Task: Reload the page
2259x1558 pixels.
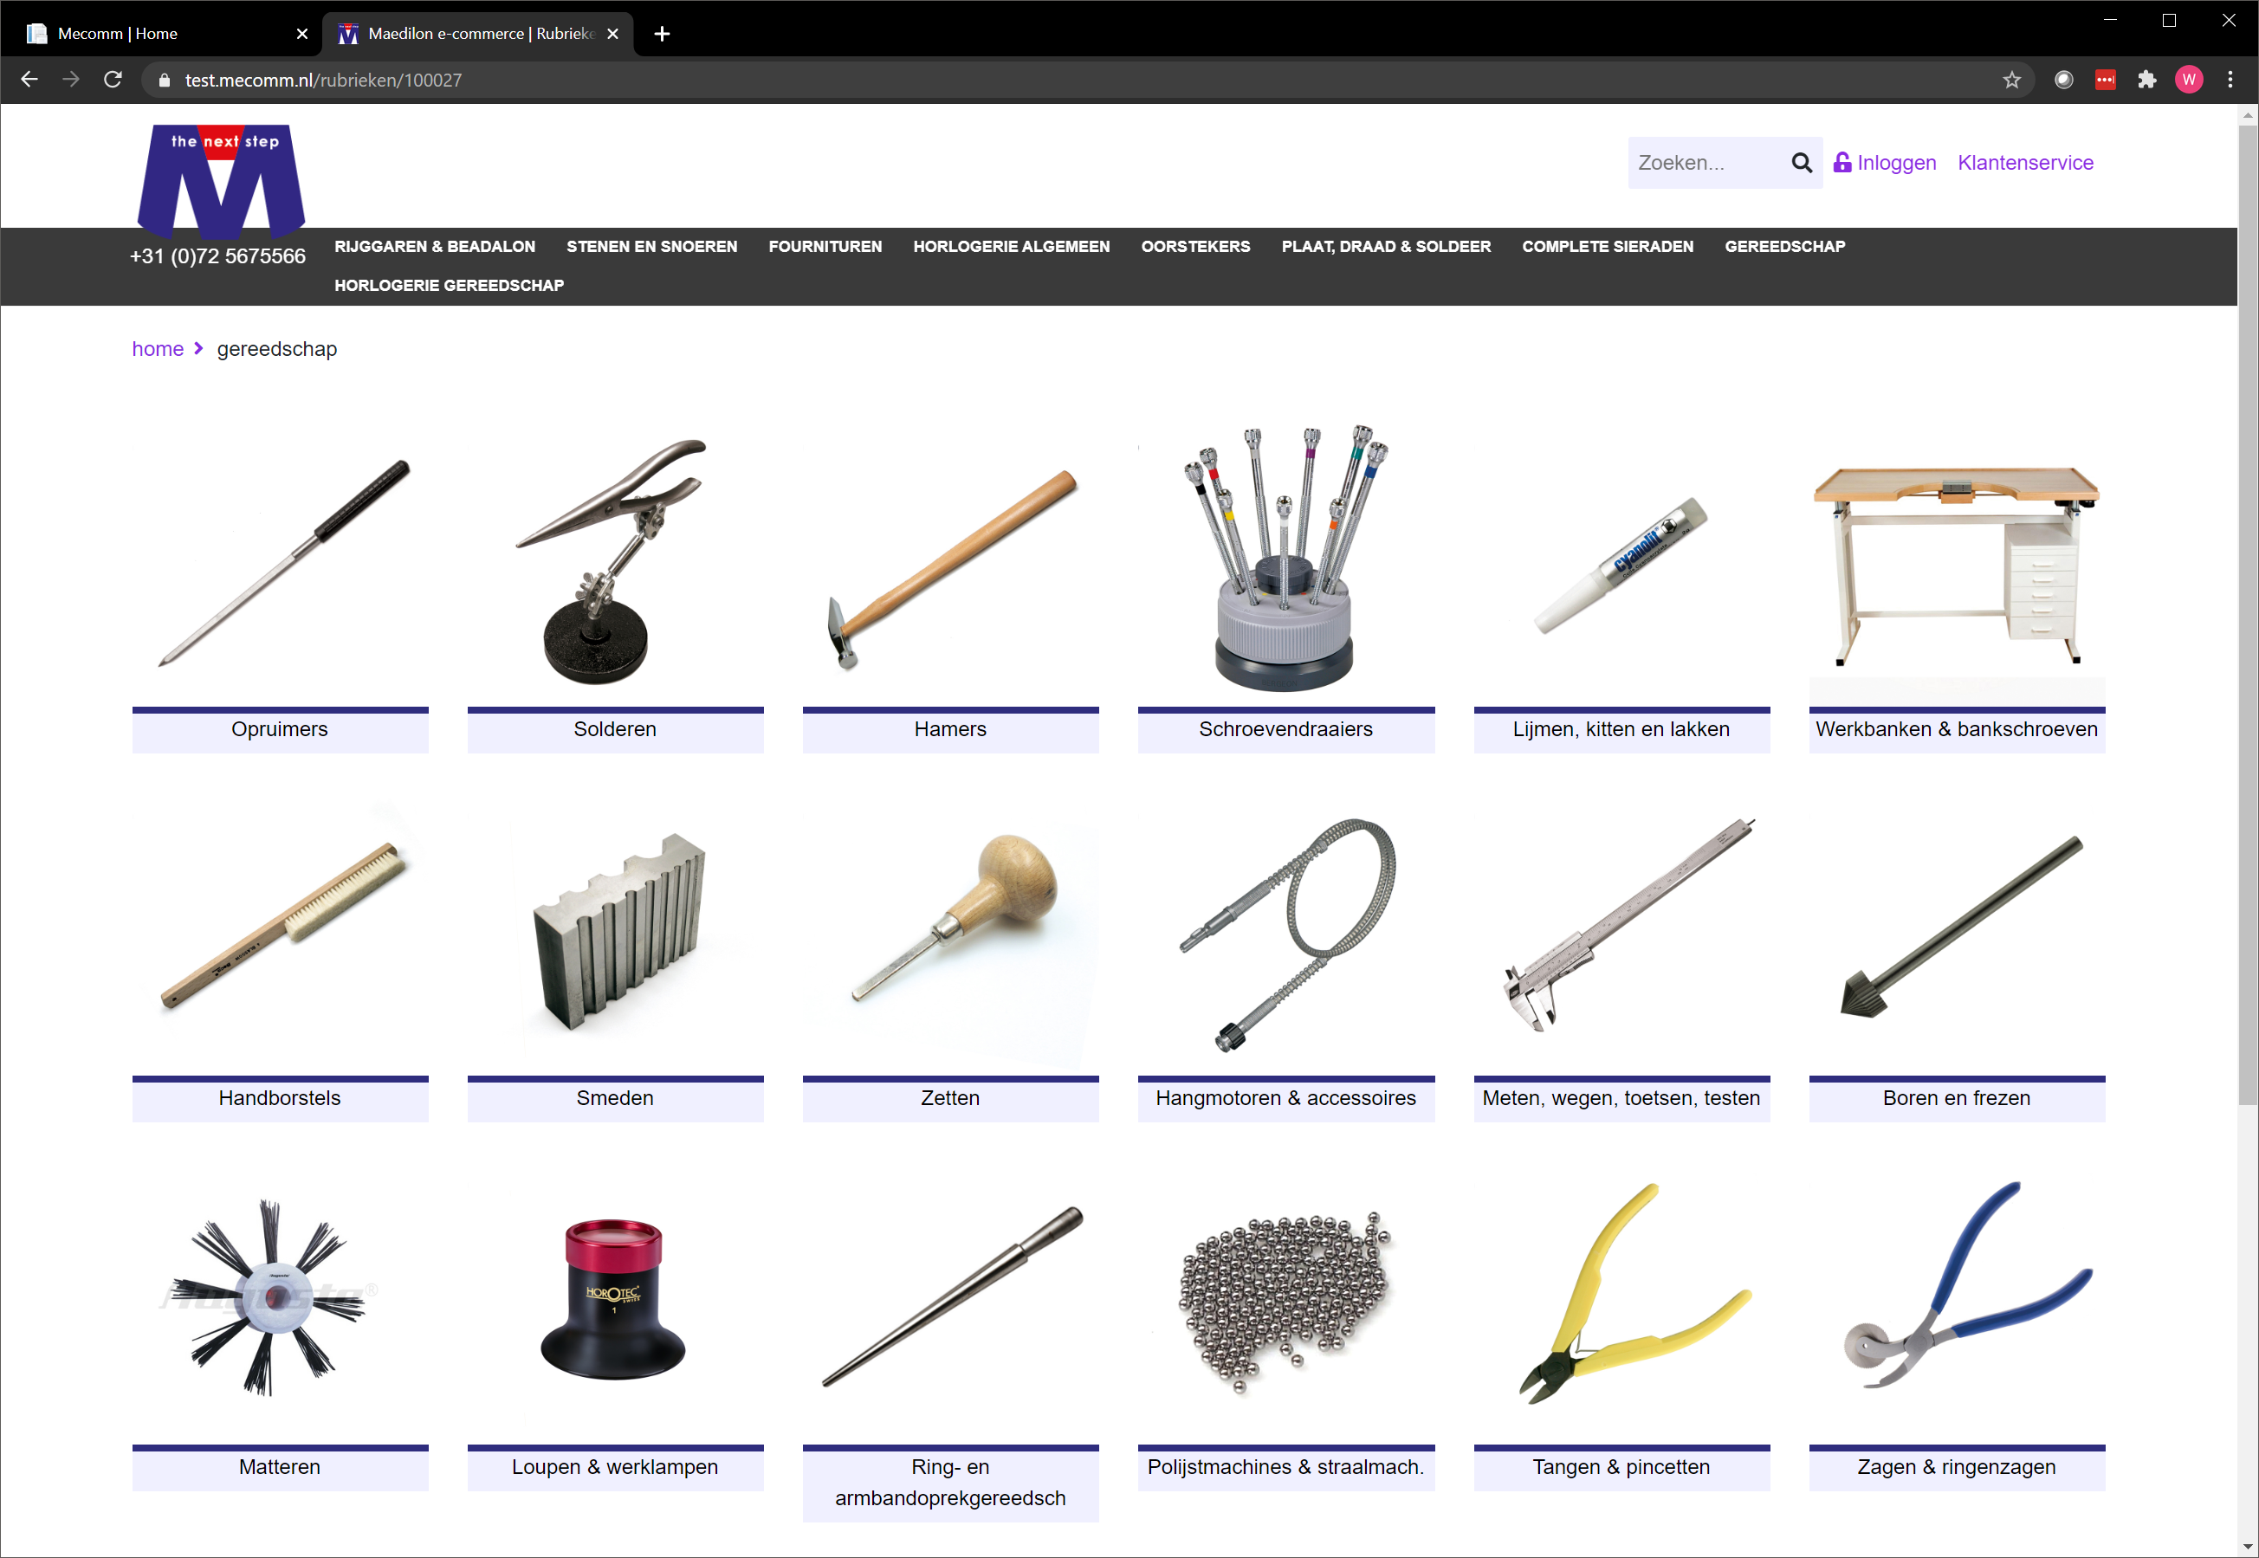Action: click(x=113, y=80)
